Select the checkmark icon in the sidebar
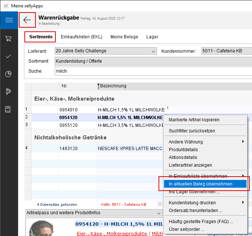252x236 pixels. point(8,56)
